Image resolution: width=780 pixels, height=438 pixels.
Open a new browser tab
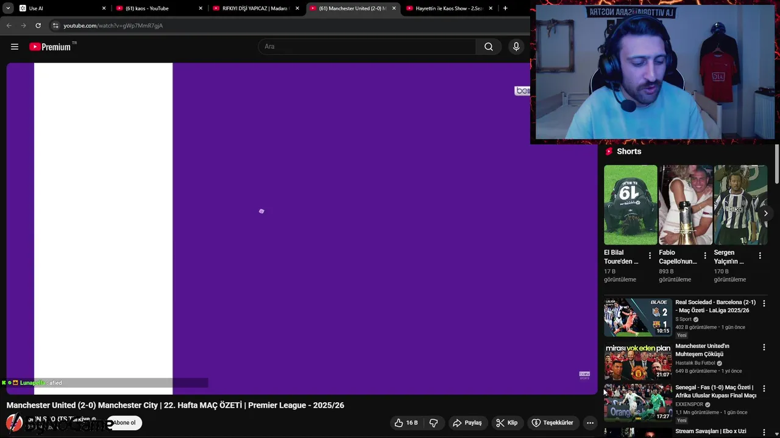tap(505, 9)
